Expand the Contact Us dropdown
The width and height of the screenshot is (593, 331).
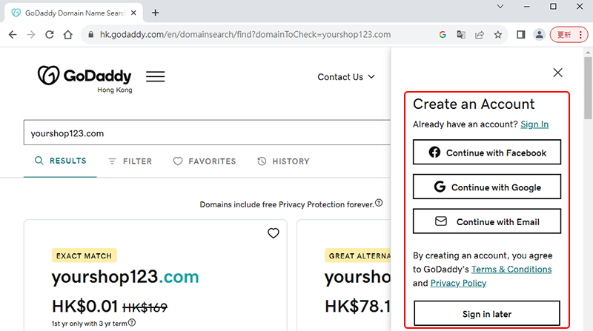point(346,77)
